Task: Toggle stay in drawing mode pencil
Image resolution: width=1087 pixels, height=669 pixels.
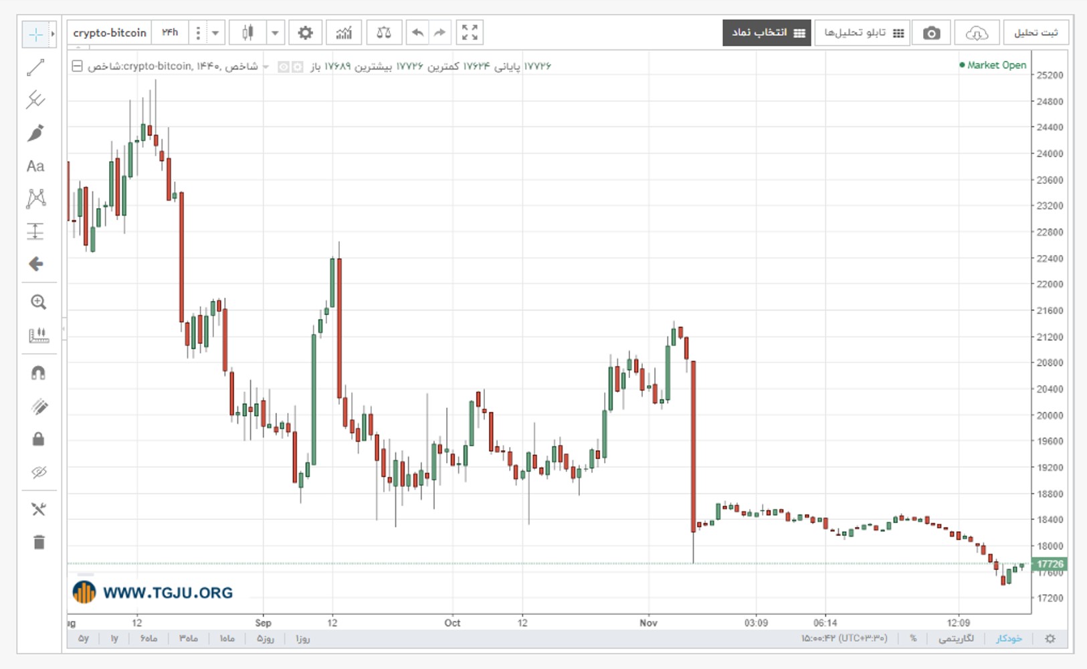Action: click(x=39, y=406)
